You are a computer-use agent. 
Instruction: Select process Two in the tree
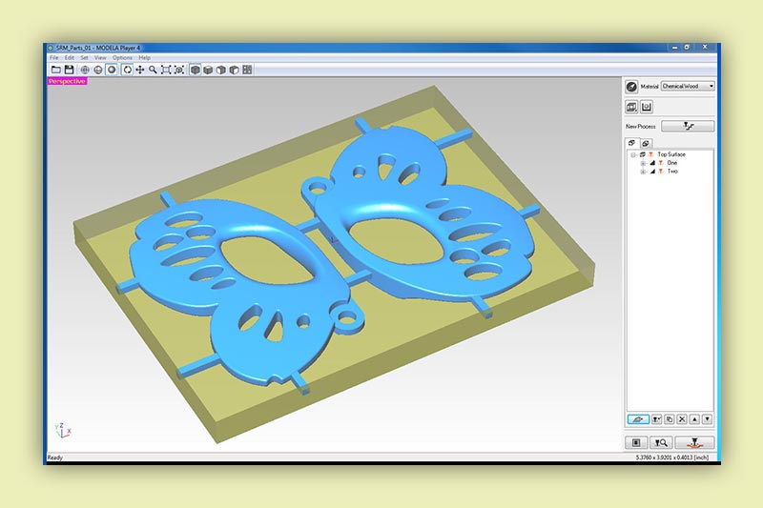[672, 172]
